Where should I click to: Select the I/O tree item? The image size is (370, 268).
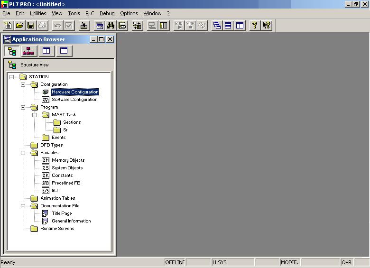click(x=55, y=191)
